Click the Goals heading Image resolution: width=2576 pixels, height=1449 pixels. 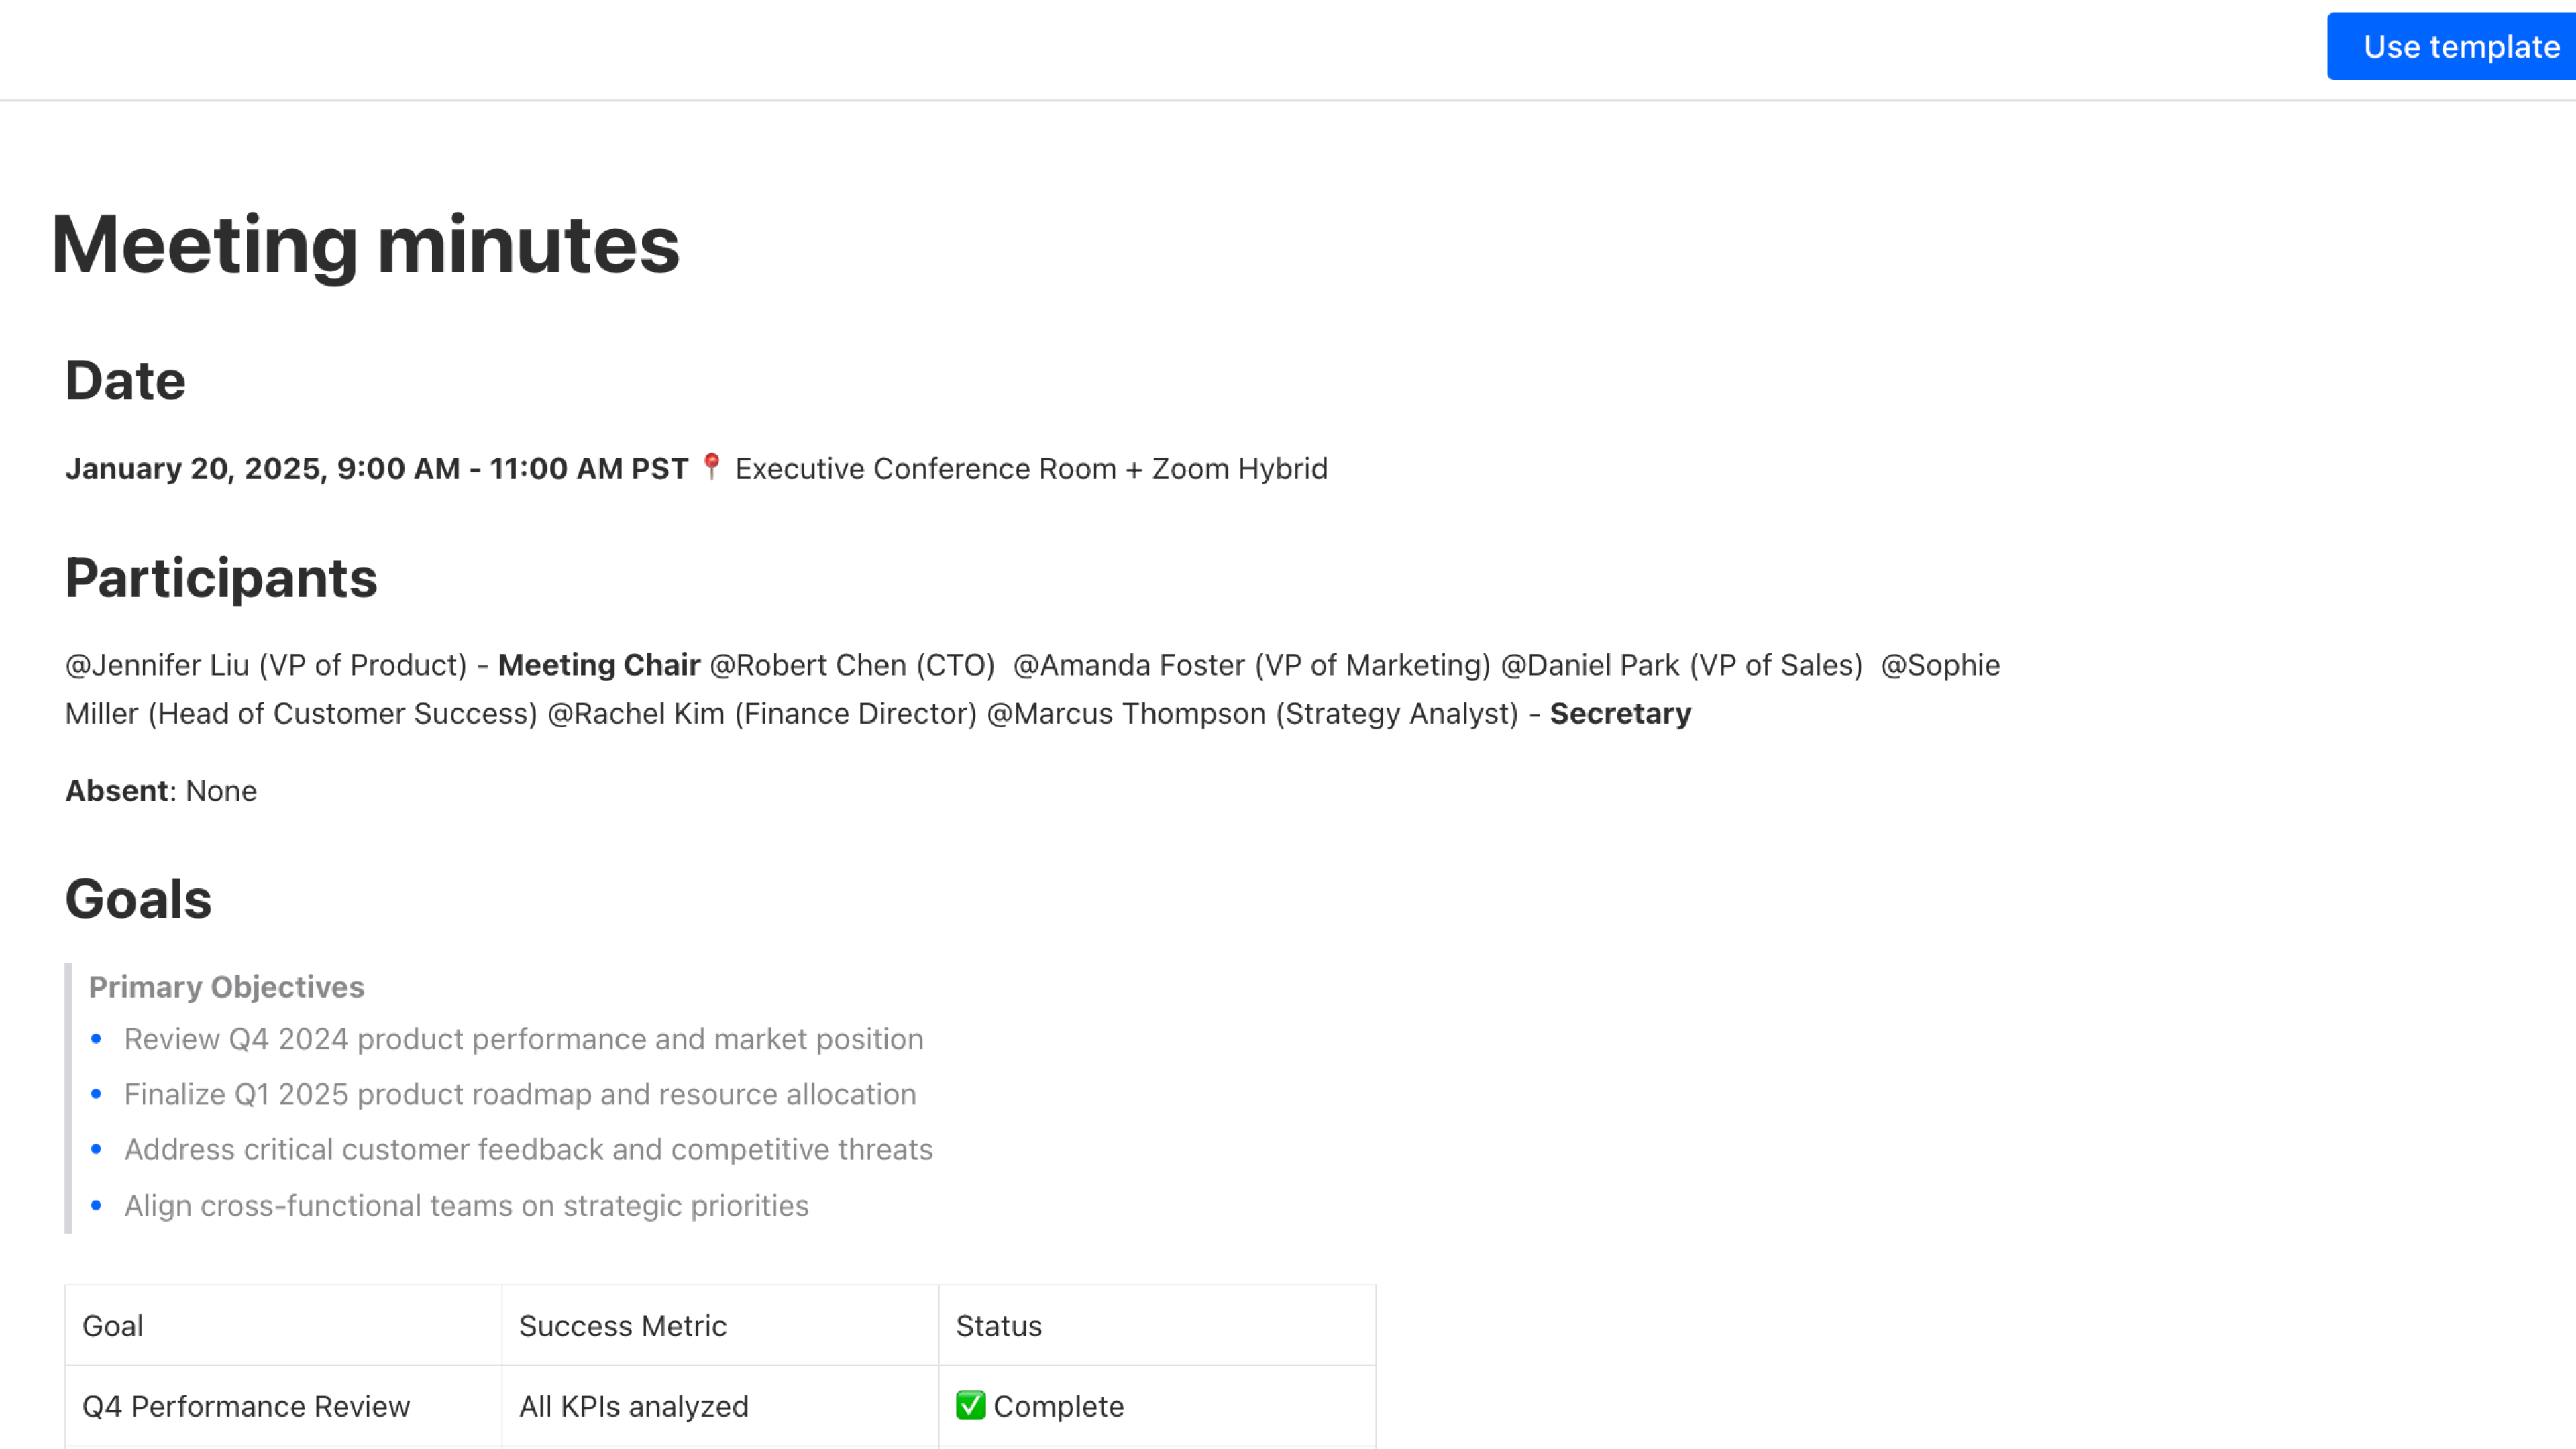pos(138,898)
